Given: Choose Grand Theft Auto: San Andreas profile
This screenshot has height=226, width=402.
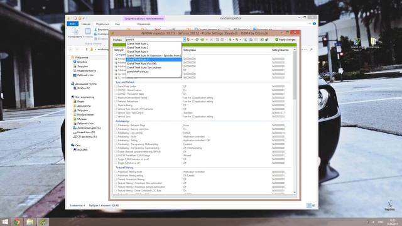Looking at the screenshot, I should [x=154, y=68].
